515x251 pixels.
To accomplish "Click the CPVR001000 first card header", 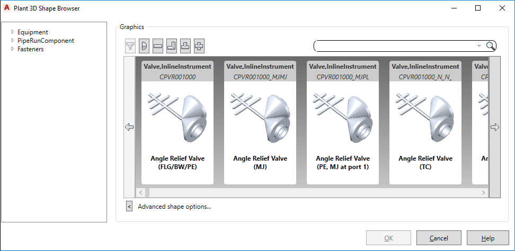I will (177, 71).
